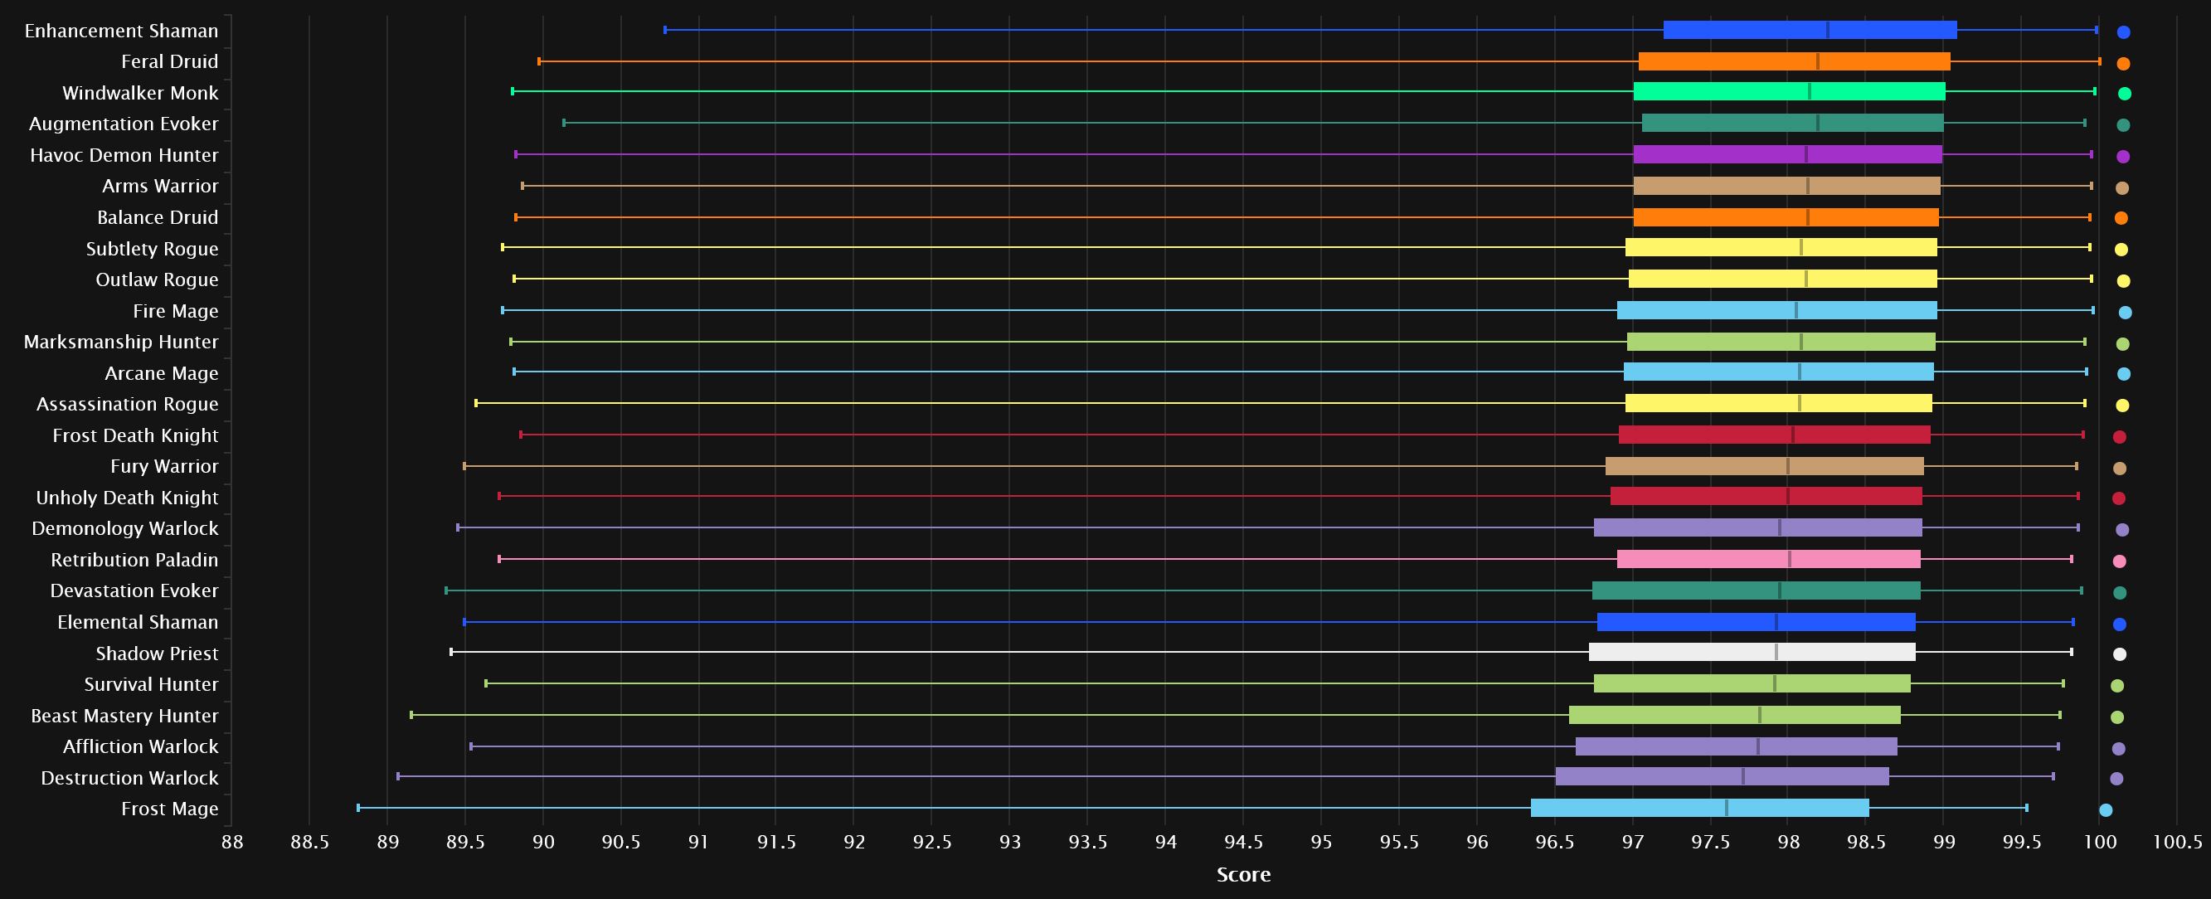Click the Arcane Mage outlier dot
This screenshot has width=2211, height=899.
pos(2123,373)
